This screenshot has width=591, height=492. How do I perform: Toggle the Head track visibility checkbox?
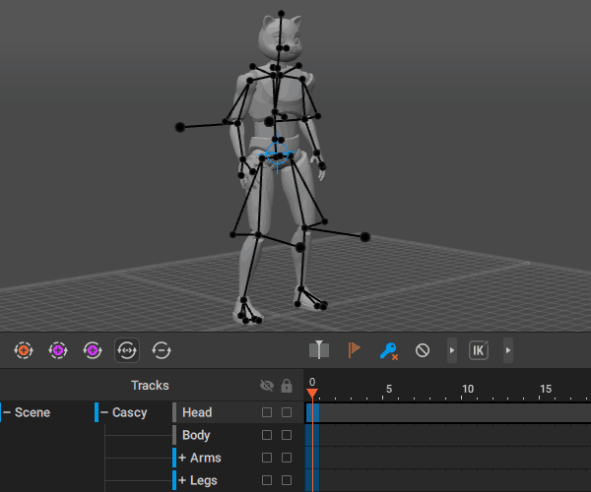click(267, 412)
